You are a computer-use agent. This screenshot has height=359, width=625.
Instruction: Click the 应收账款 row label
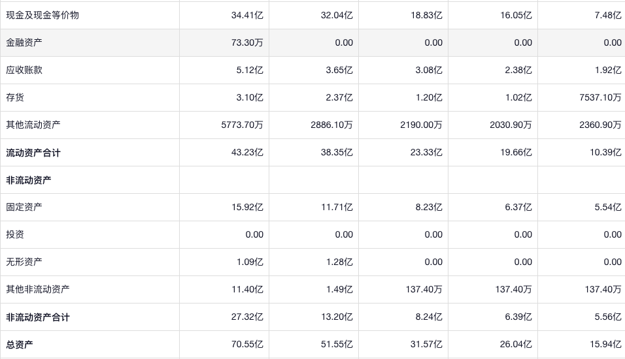pyautogui.click(x=24, y=70)
